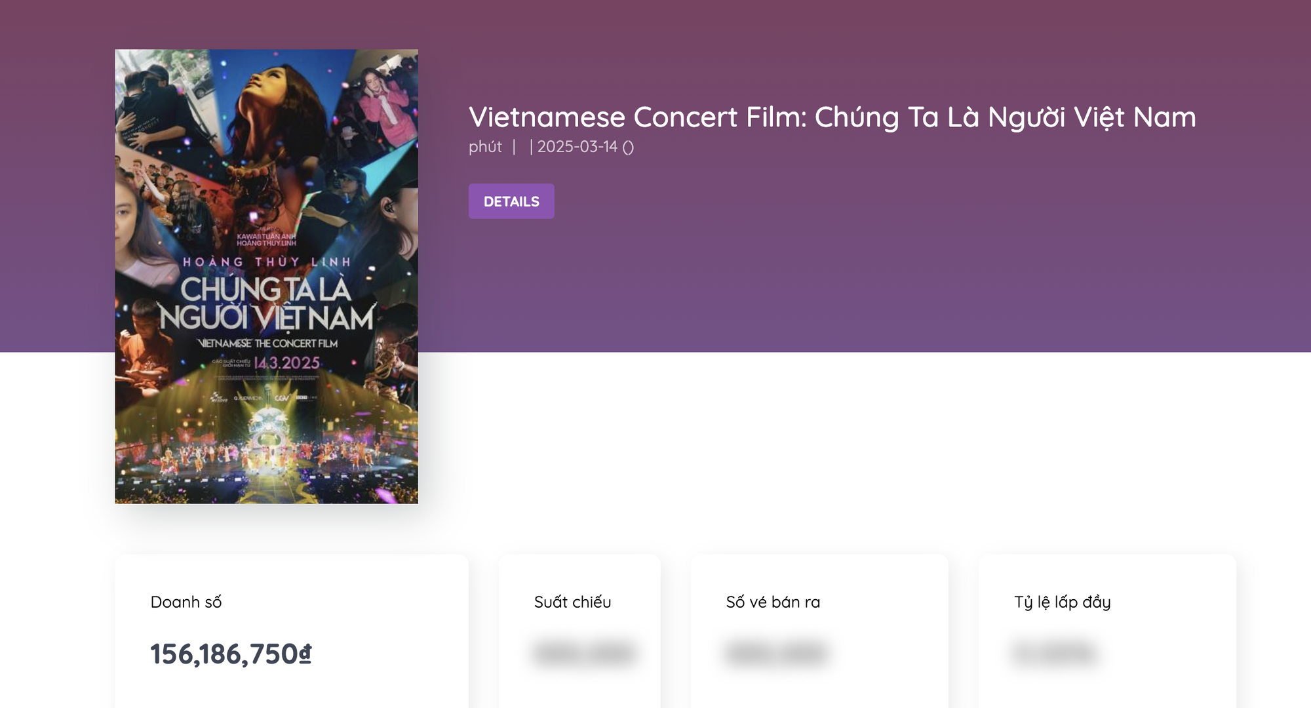Viewport: 1311px width, 708px height.
Task: Click the DETAILS button
Action: pos(511,201)
